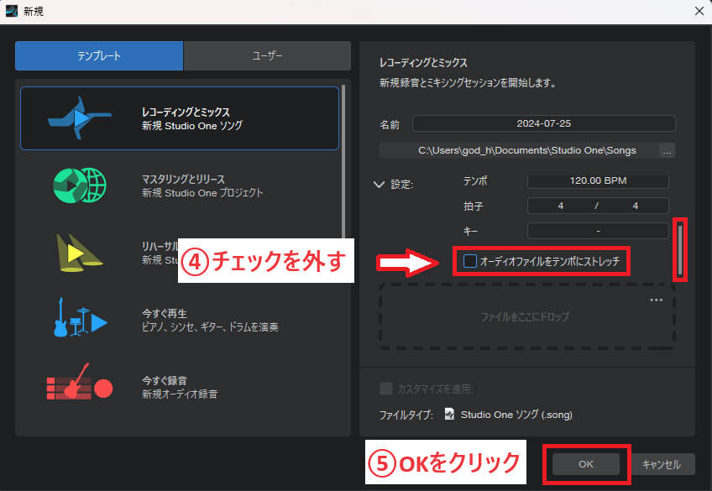Image resolution: width=712 pixels, height=491 pixels.
Task: Click the OK button
Action: point(585,462)
